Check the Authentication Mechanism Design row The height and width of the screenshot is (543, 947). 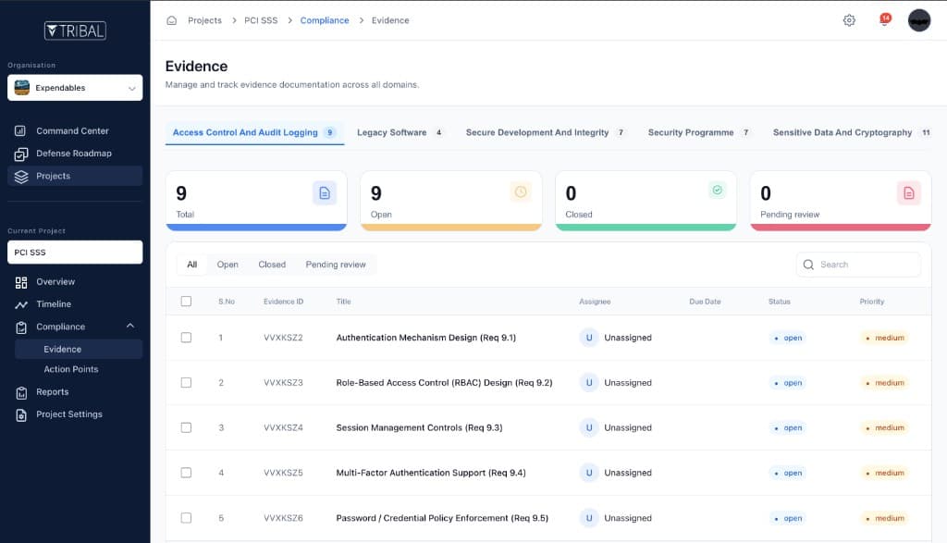click(x=186, y=338)
